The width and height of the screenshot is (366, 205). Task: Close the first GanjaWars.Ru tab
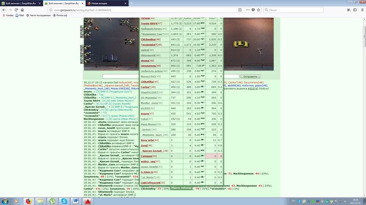point(39,3)
